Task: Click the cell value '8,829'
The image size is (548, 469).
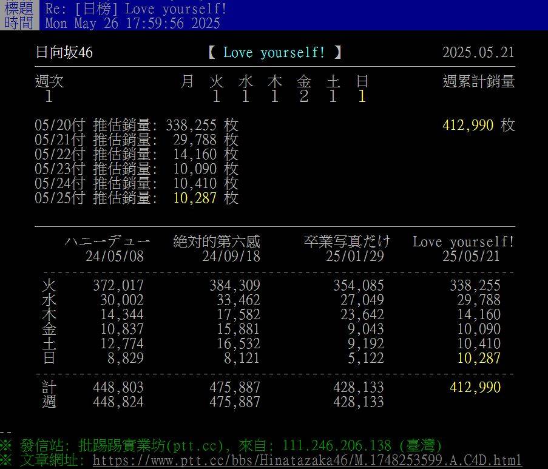Action: [x=126, y=358]
